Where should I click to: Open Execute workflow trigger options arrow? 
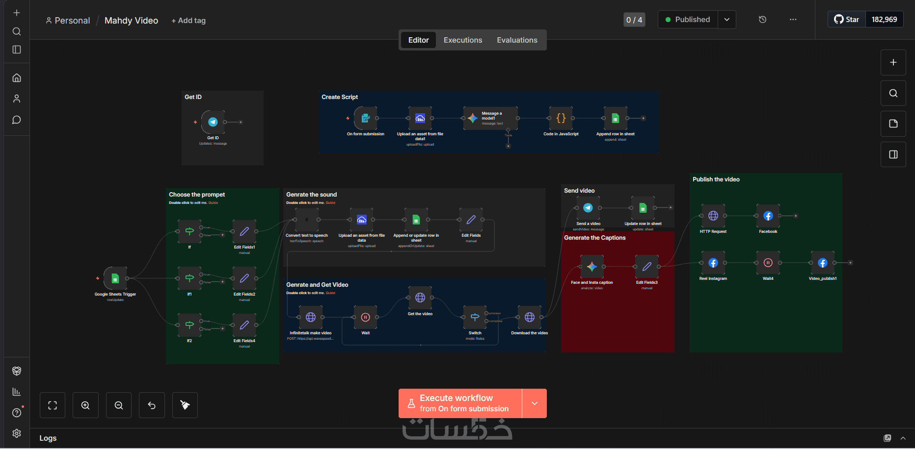tap(535, 403)
